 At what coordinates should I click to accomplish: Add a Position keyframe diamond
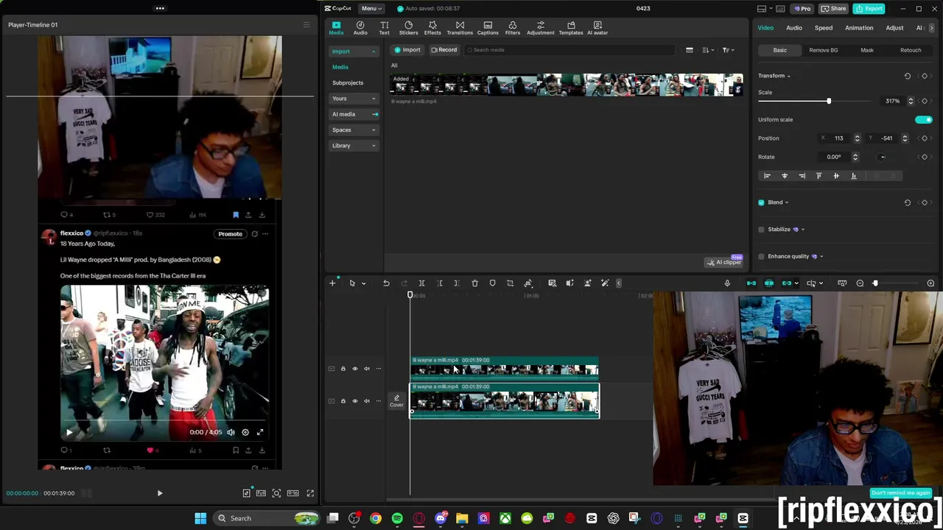925,138
